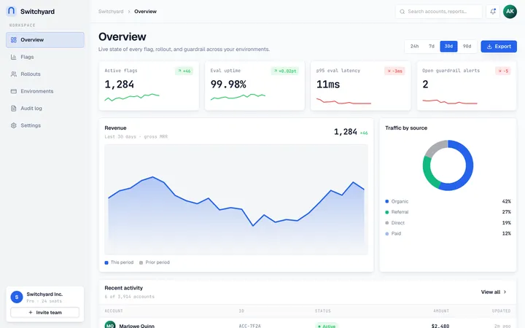
Task: Open the Overview sidebar item
Action: click(45, 40)
